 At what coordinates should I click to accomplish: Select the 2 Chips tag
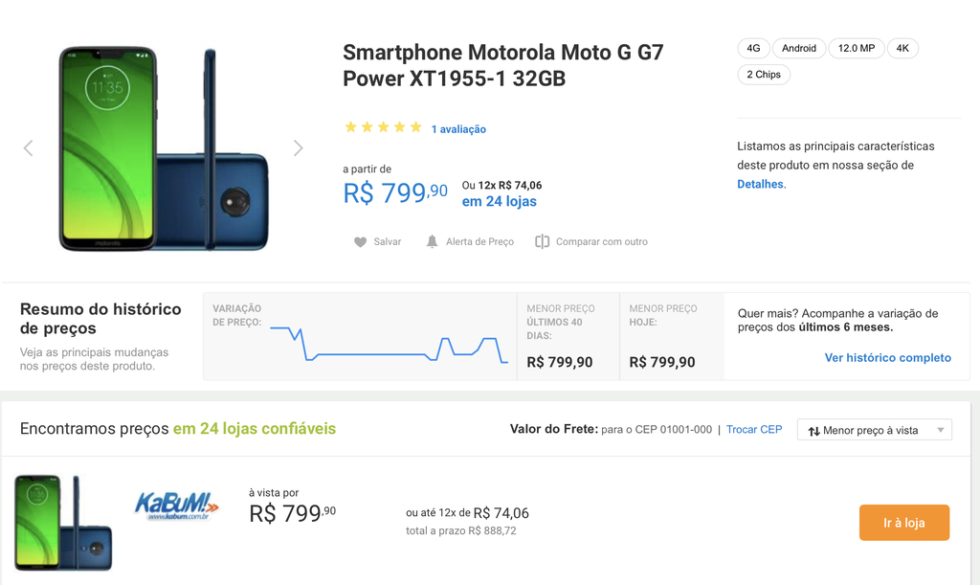pyautogui.click(x=764, y=75)
